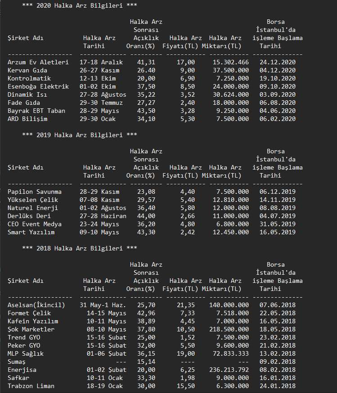Screen dimensions: 337x393
Task: Click the trading date "24.12.2020"
Action: pos(278,62)
